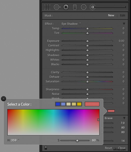Click the current salmon color preview swatch

tap(92, 104)
